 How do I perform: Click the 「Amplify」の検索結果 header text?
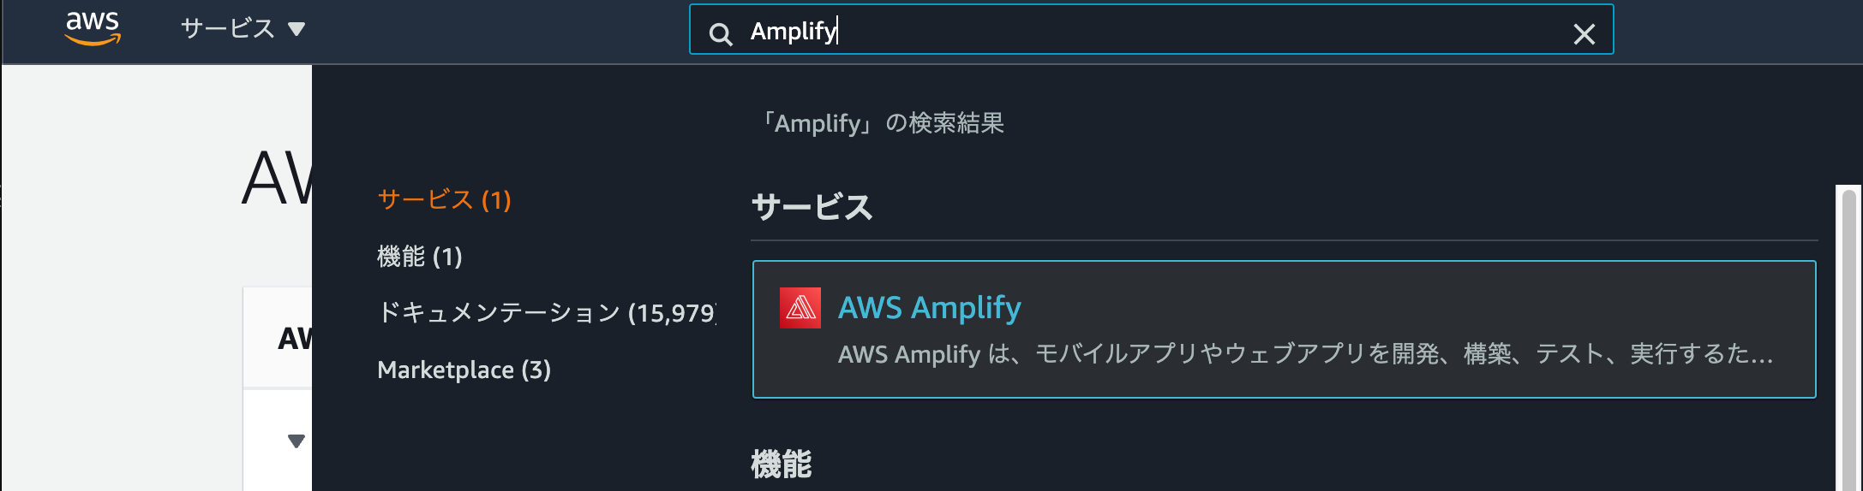click(x=881, y=123)
